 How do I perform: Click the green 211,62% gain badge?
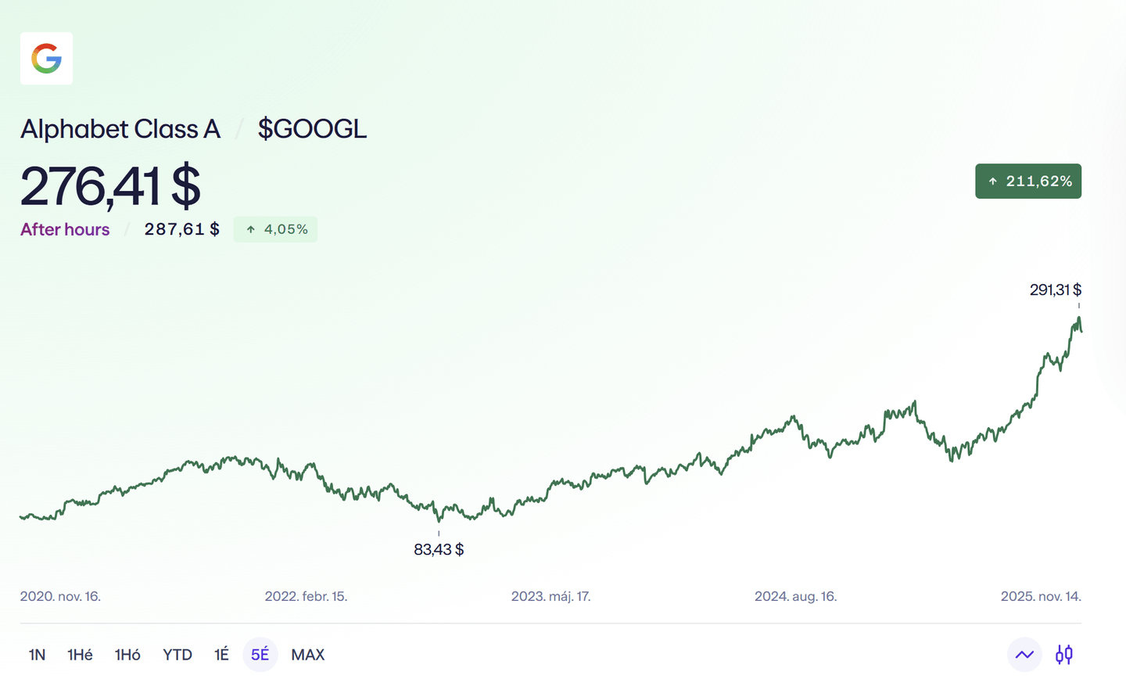click(1027, 181)
